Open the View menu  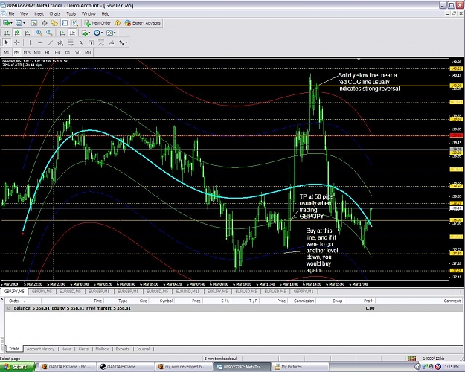click(24, 13)
